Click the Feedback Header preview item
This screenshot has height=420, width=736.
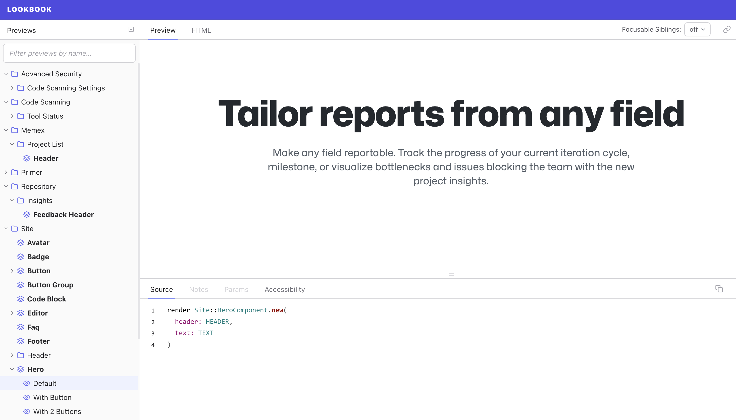coord(63,214)
